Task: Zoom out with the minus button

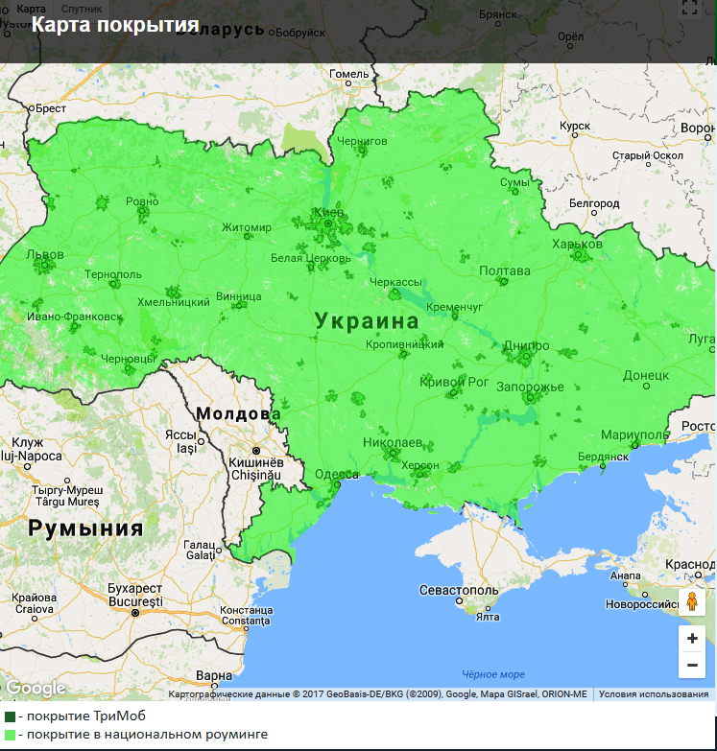Action: pyautogui.click(x=692, y=665)
